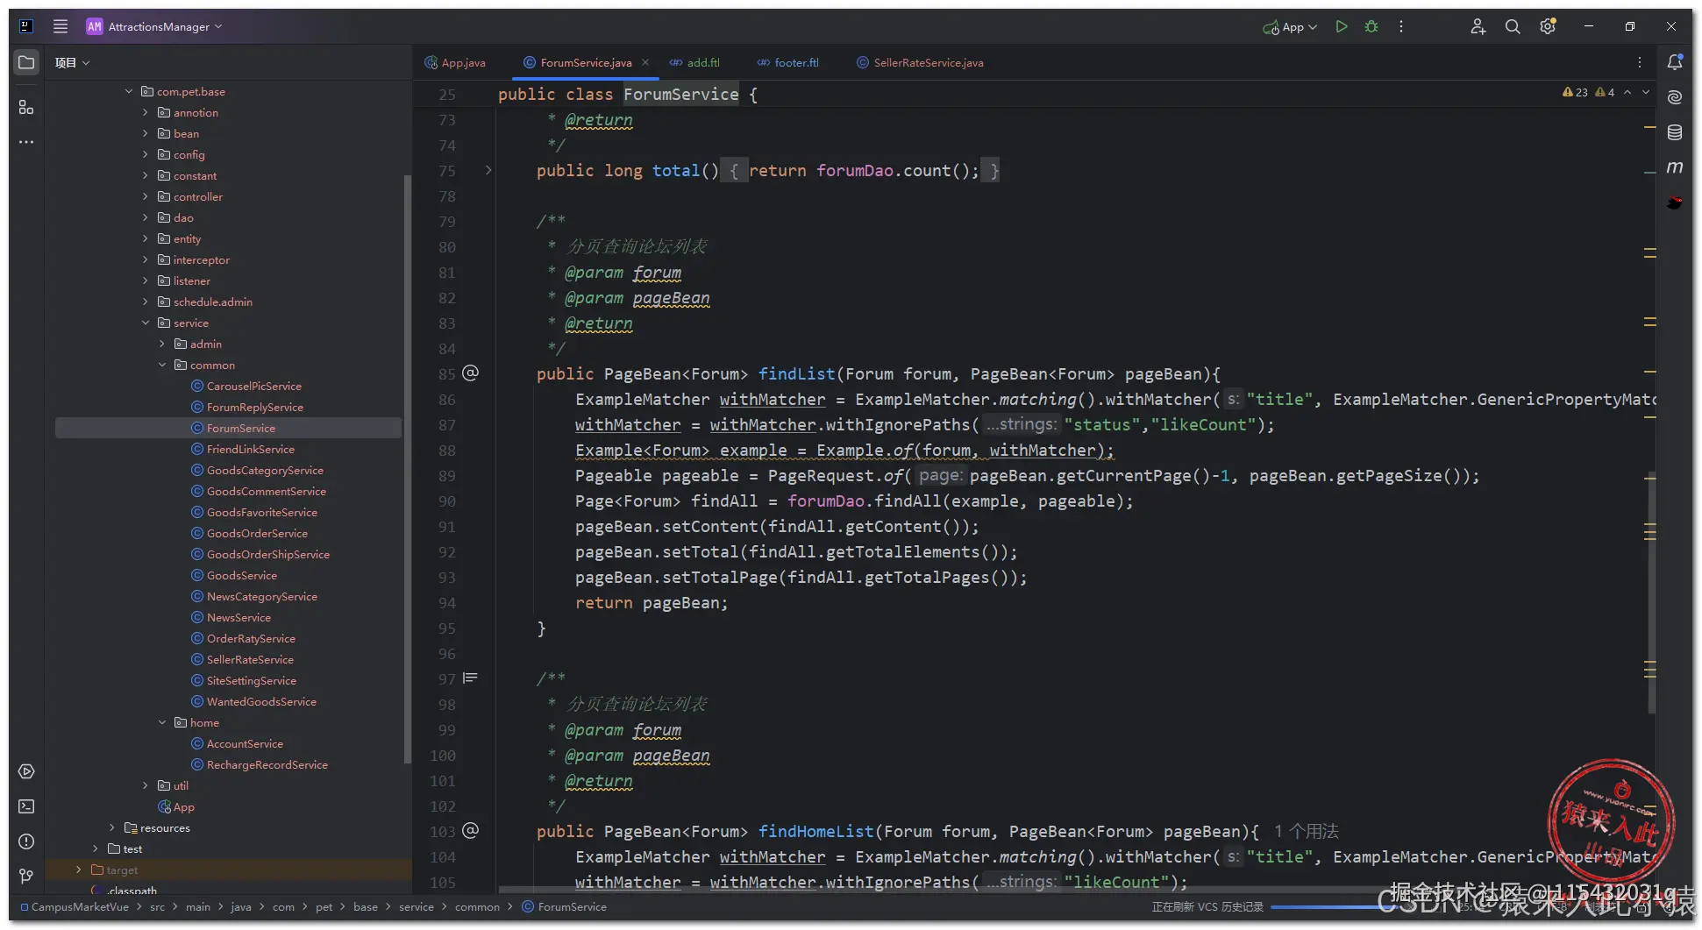
Task: Open editor tabs options menu
Action: tap(1640, 62)
